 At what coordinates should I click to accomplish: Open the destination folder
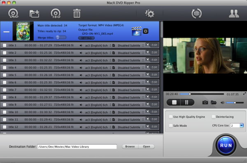point(146,146)
